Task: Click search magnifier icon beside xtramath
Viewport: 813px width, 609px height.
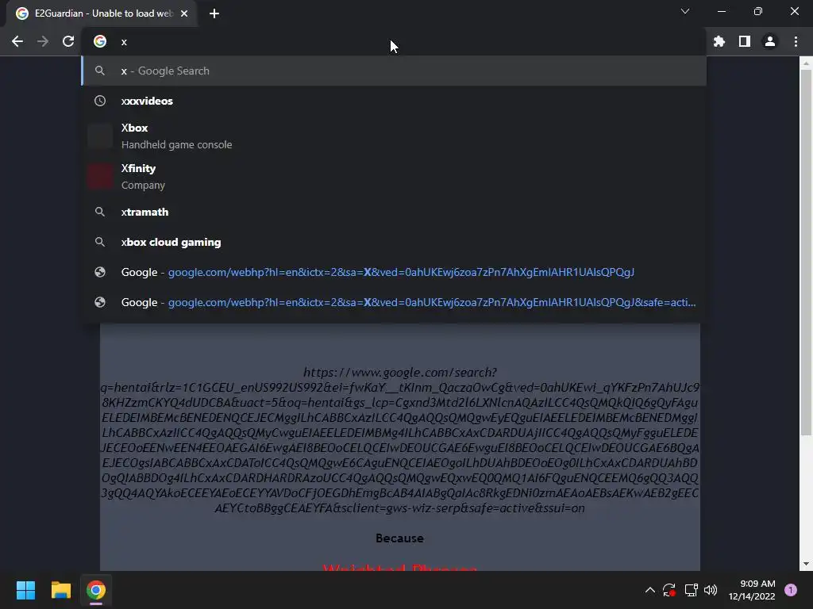Action: [x=100, y=212]
